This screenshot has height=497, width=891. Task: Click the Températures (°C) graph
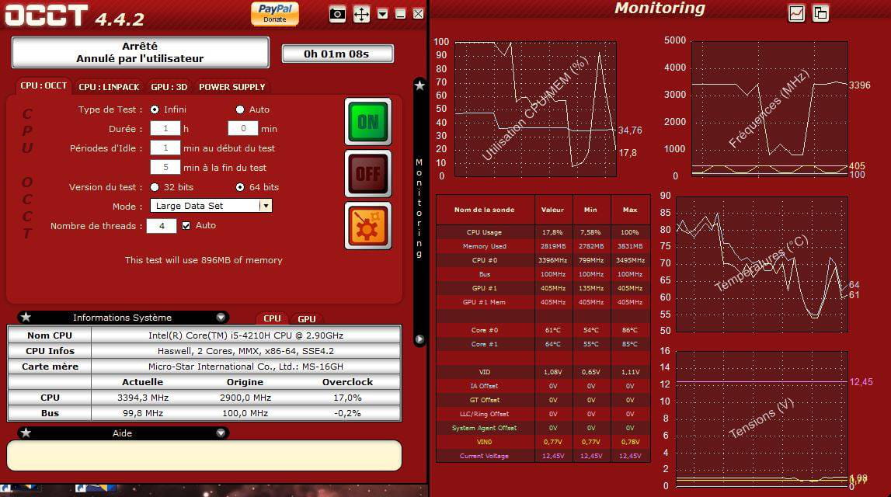point(762,264)
